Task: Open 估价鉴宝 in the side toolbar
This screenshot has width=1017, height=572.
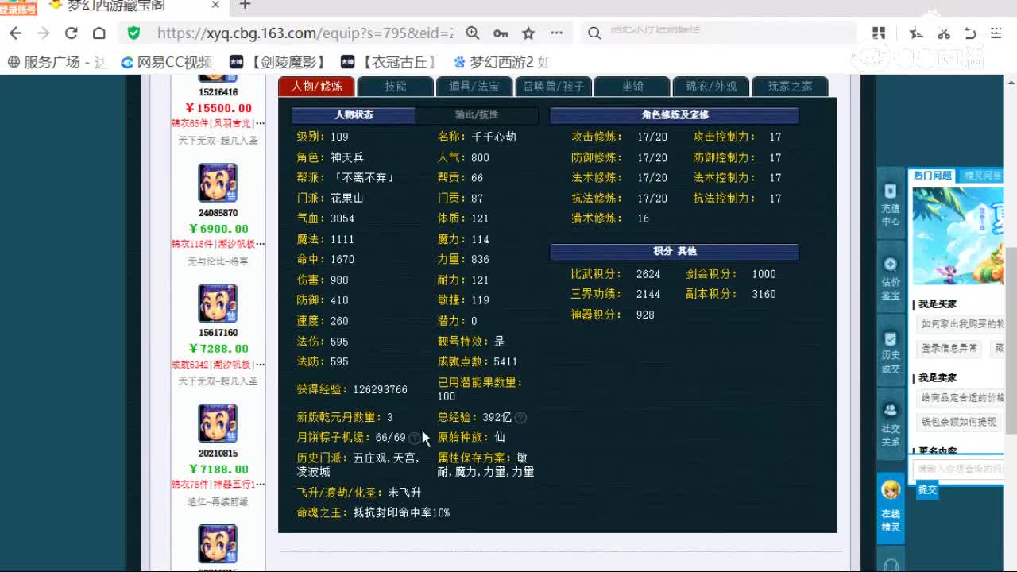Action: tap(890, 278)
